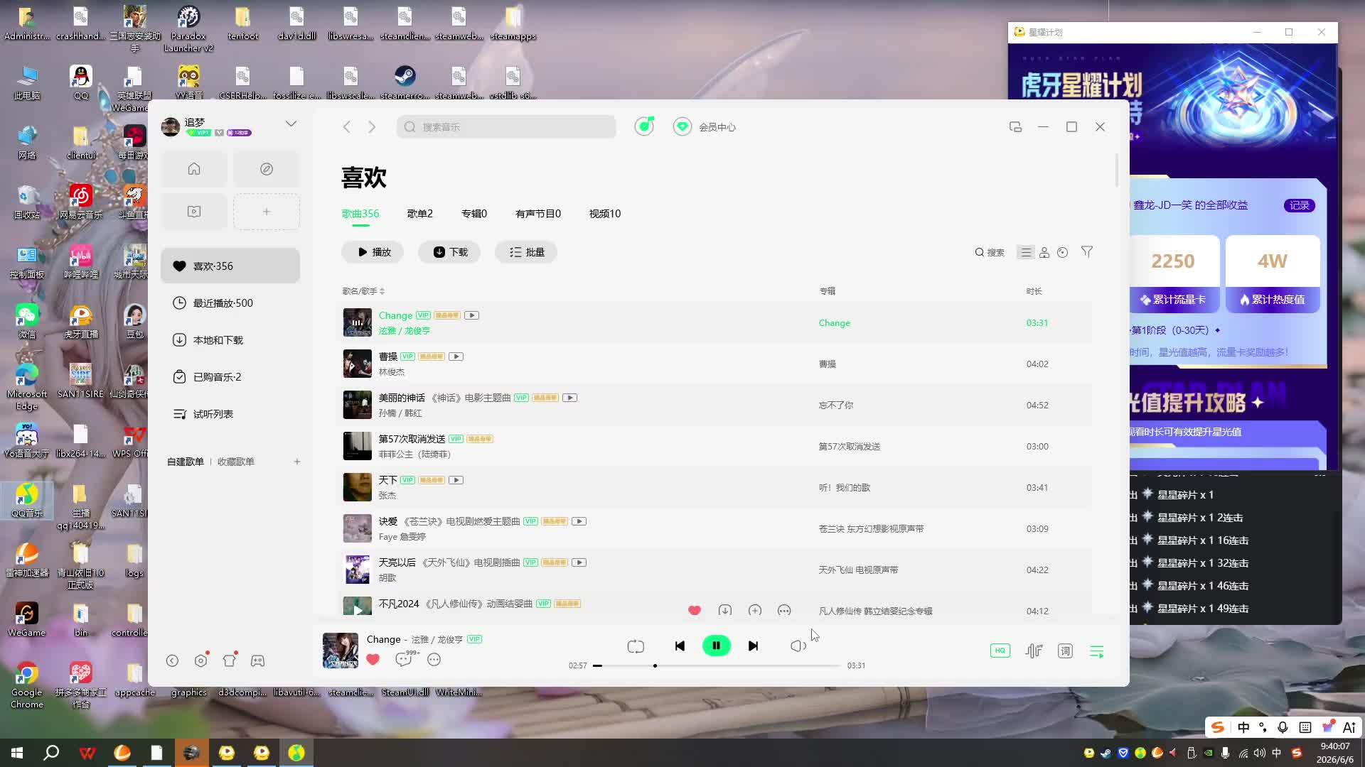
Task: Open 最近播放·500 in sidebar
Action: [x=230, y=303]
